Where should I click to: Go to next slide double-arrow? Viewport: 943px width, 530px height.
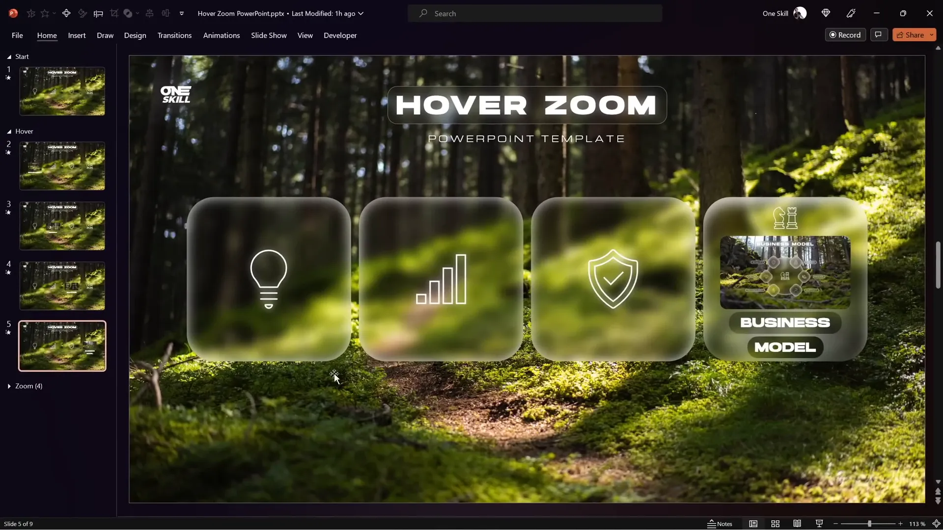coord(938,501)
